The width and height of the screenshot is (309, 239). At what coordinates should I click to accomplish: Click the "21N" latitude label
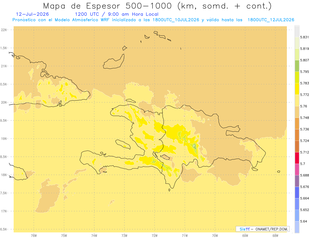tap(4, 66)
